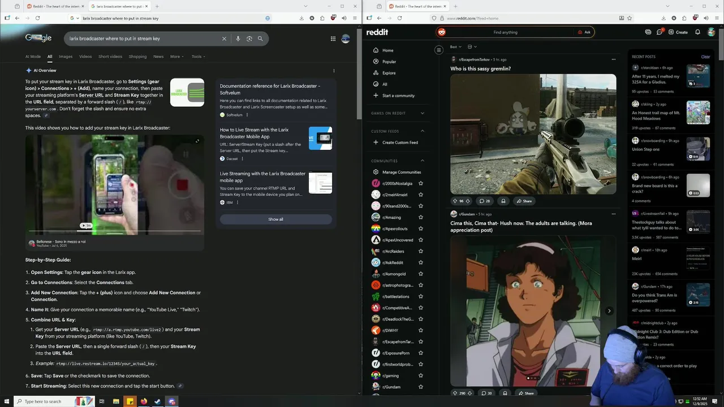Downvote the sassy gremlin post
The image size is (724, 407).
469,201
